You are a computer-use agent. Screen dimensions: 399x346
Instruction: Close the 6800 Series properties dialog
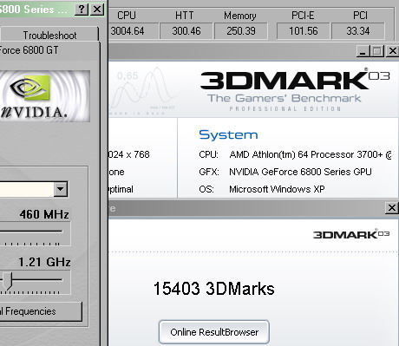(x=97, y=10)
